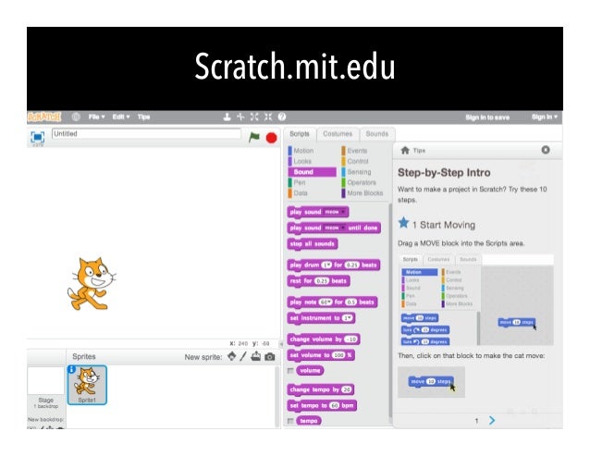
Task: Collapse the stage with the small arrow
Action: (281, 344)
